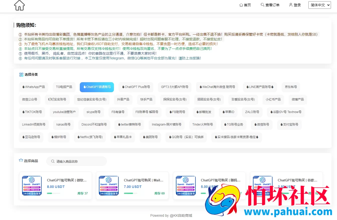Image resolution: width=337 pixels, height=220 pixels.
Task: Click the 请输入商品名称 search field
Action: tap(77, 161)
